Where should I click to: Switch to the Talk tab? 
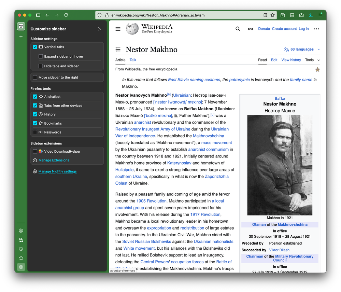[133, 60]
